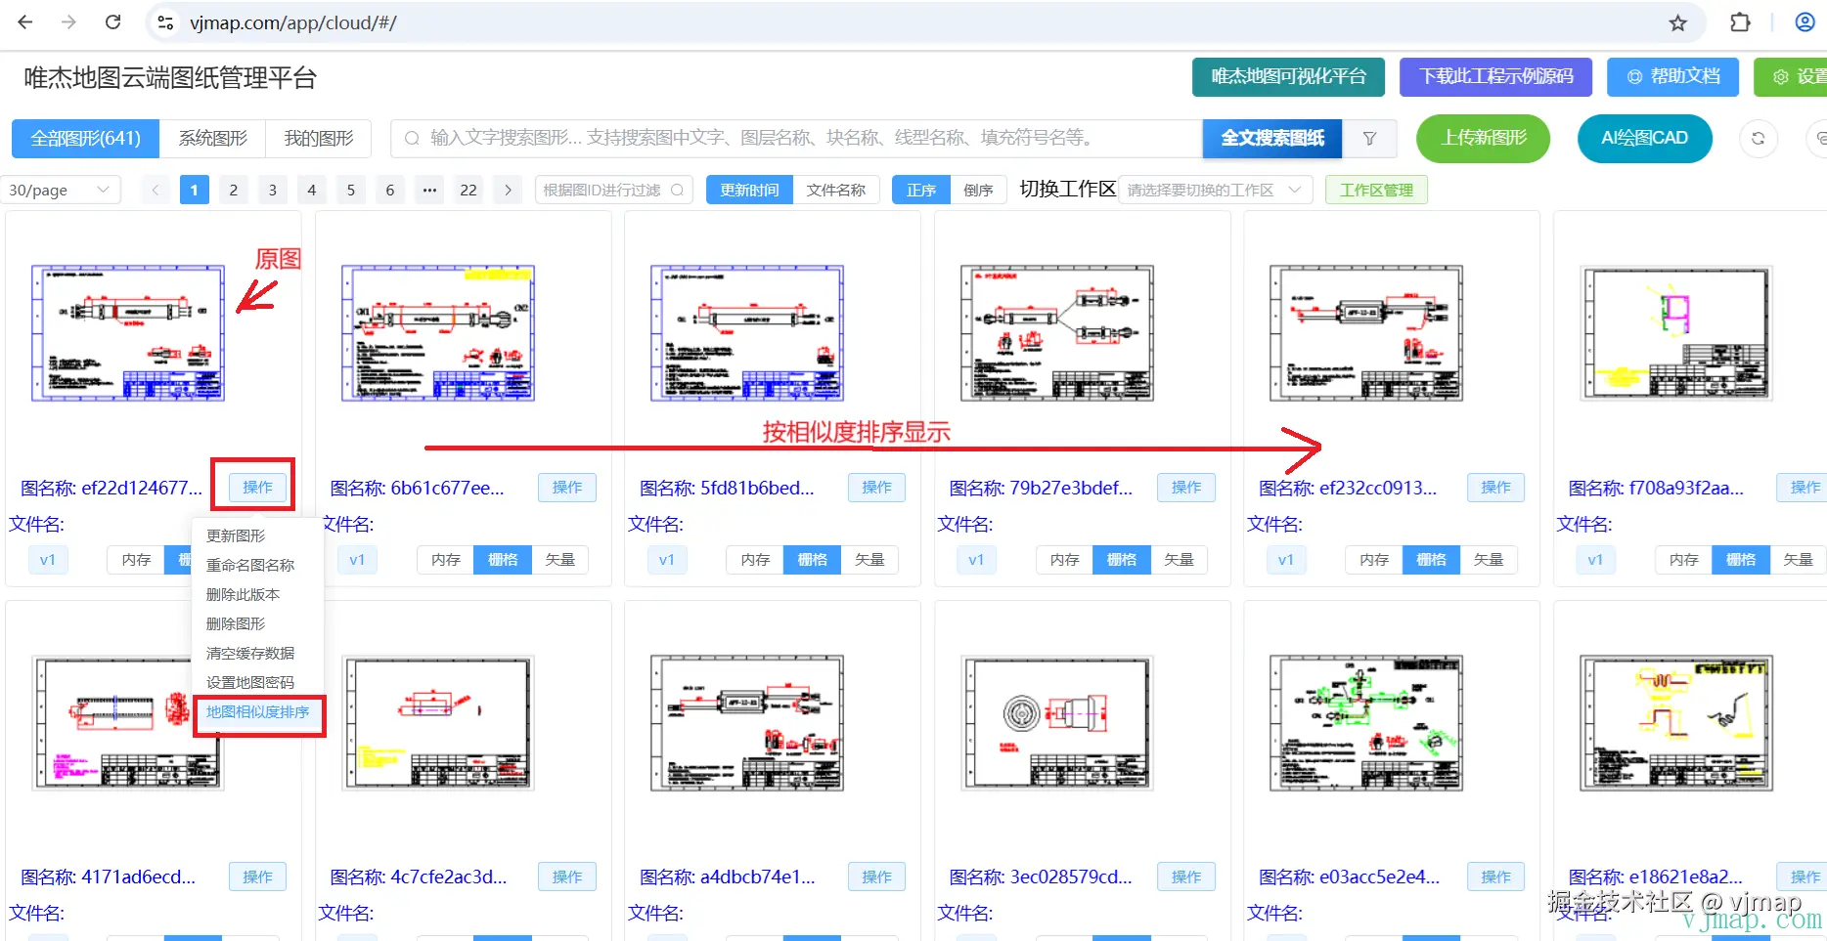
Task: Open the 30/page page size dropdown
Action: coord(59,190)
